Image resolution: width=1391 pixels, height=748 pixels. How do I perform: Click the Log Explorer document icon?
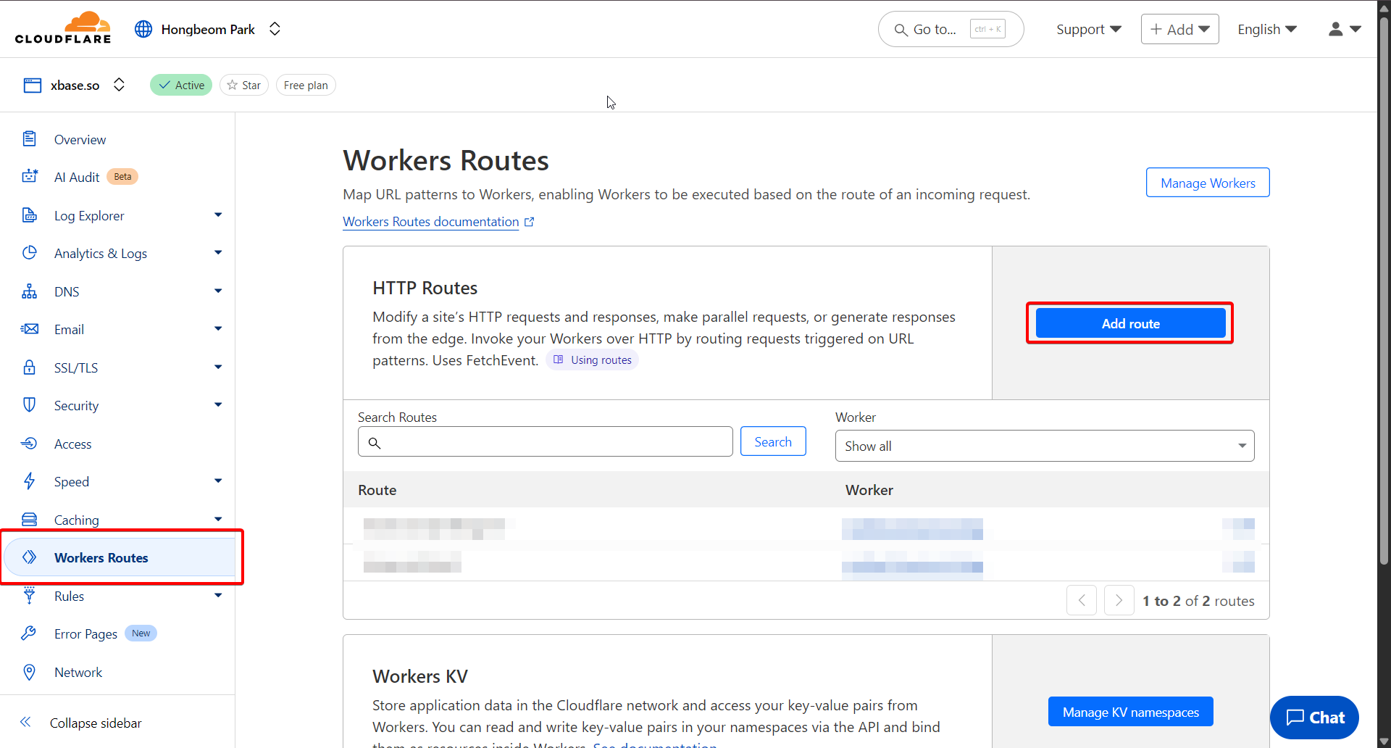click(x=30, y=215)
